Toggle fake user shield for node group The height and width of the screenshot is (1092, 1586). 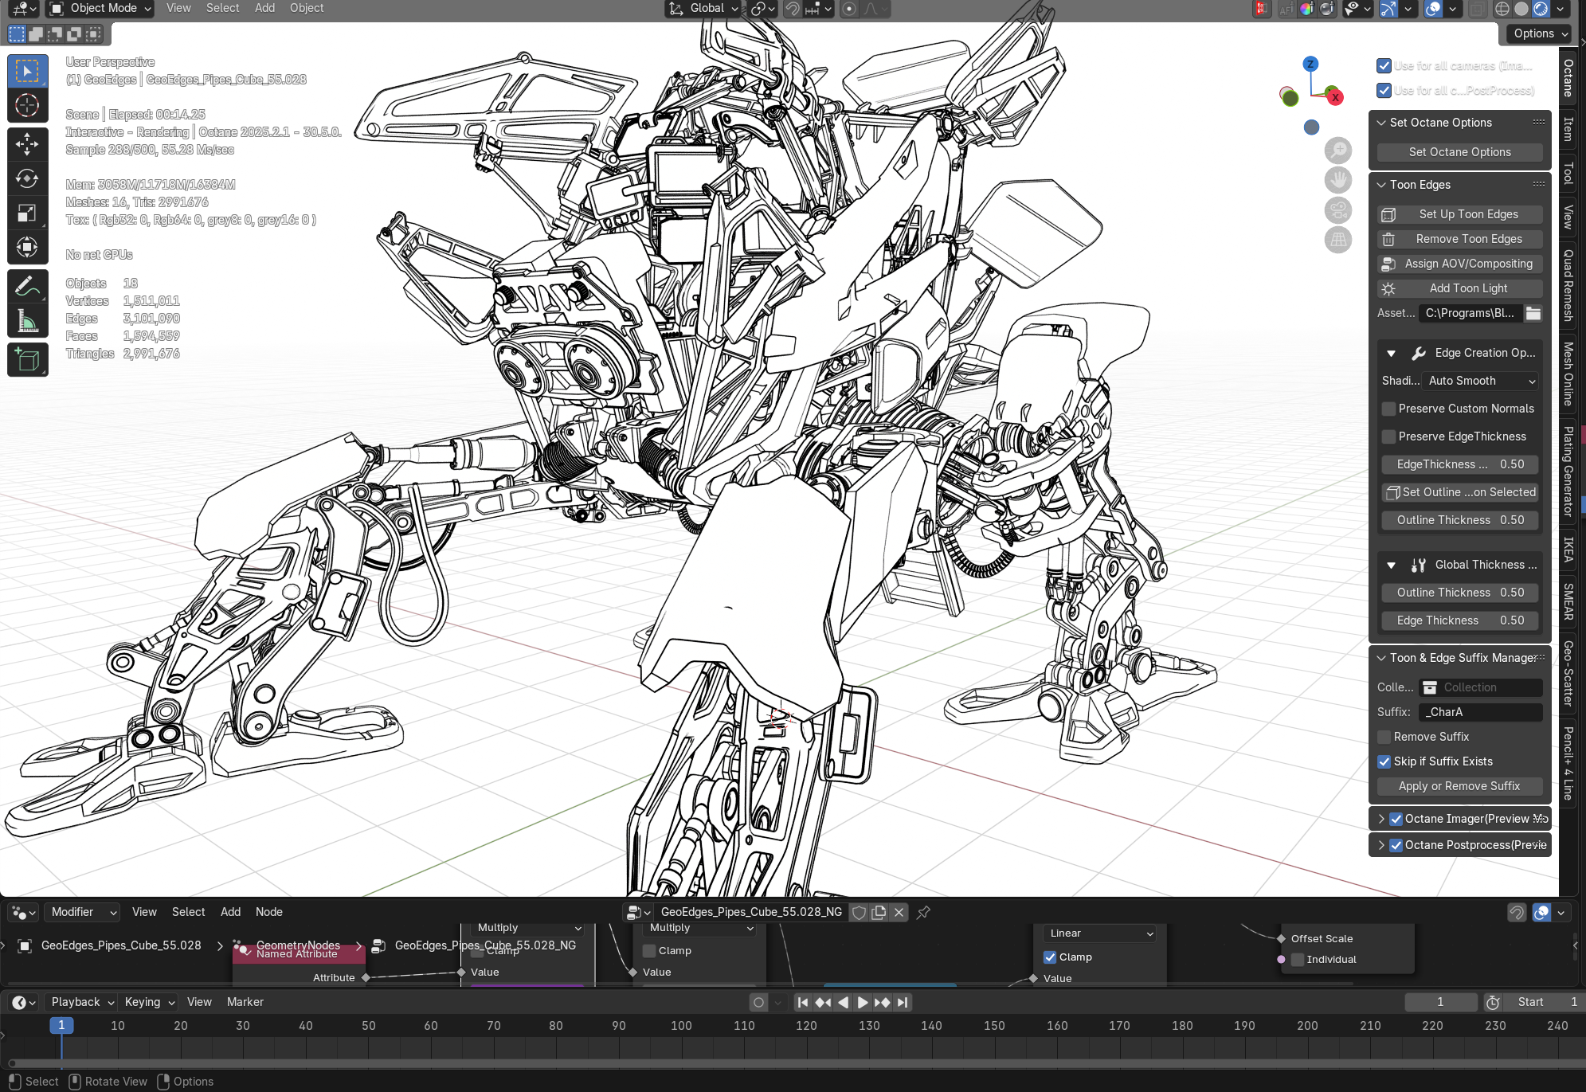859,913
